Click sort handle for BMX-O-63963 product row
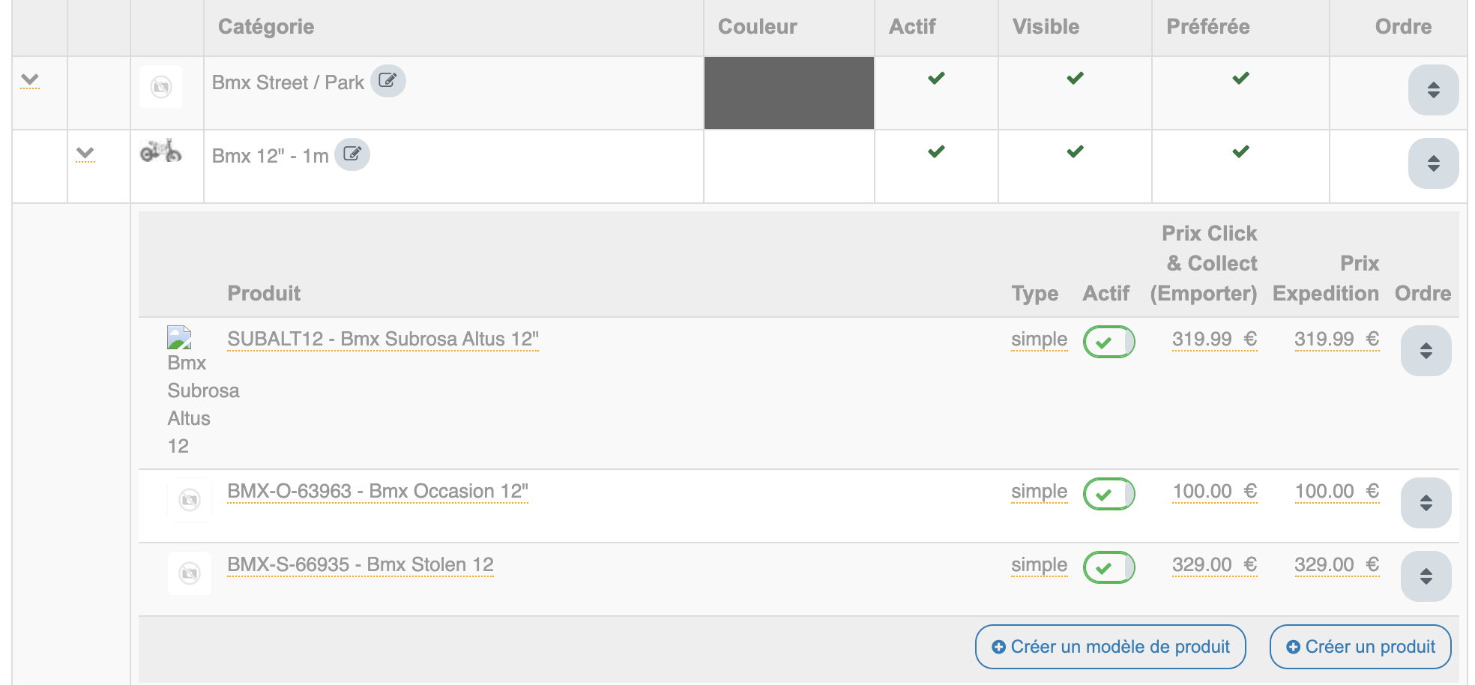 (x=1426, y=503)
